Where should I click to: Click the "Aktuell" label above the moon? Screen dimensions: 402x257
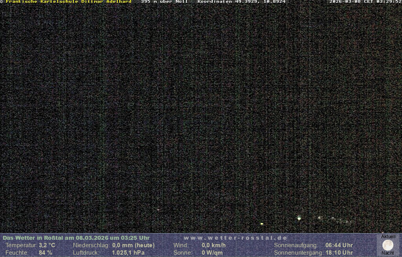[388, 237]
